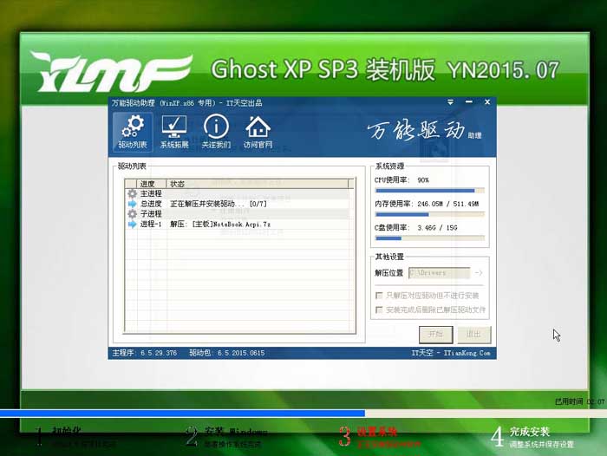This screenshot has height=456, width=607.
Task: Click the 开始 button
Action: coord(436,335)
